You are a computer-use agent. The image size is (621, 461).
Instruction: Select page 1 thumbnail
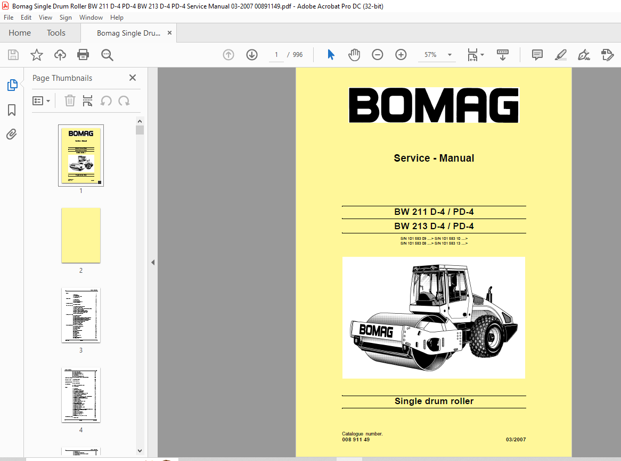[81, 155]
